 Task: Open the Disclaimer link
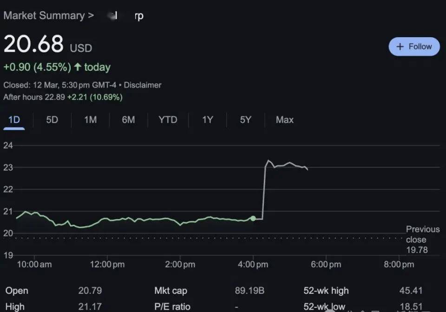coord(143,85)
